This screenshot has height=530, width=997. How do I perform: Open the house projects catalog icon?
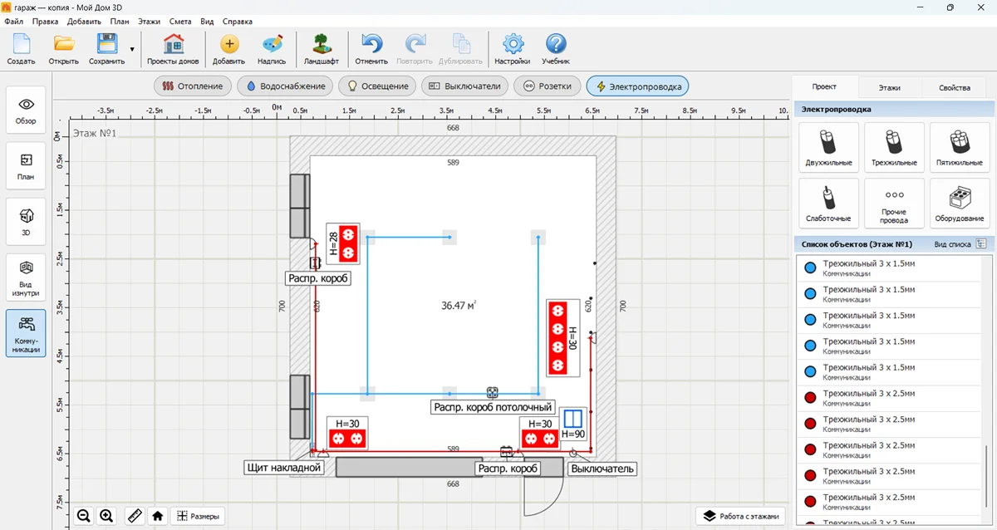[x=173, y=49]
